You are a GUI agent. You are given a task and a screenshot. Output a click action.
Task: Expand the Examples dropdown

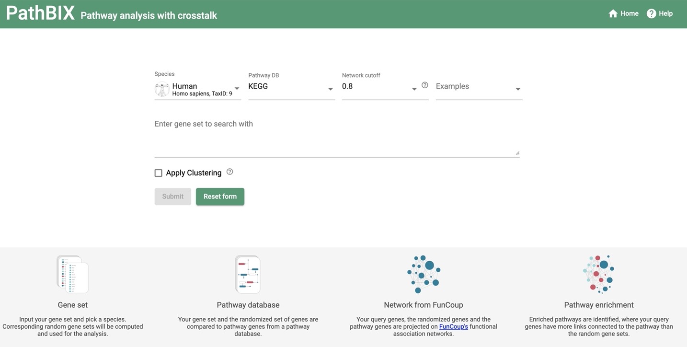click(479, 89)
